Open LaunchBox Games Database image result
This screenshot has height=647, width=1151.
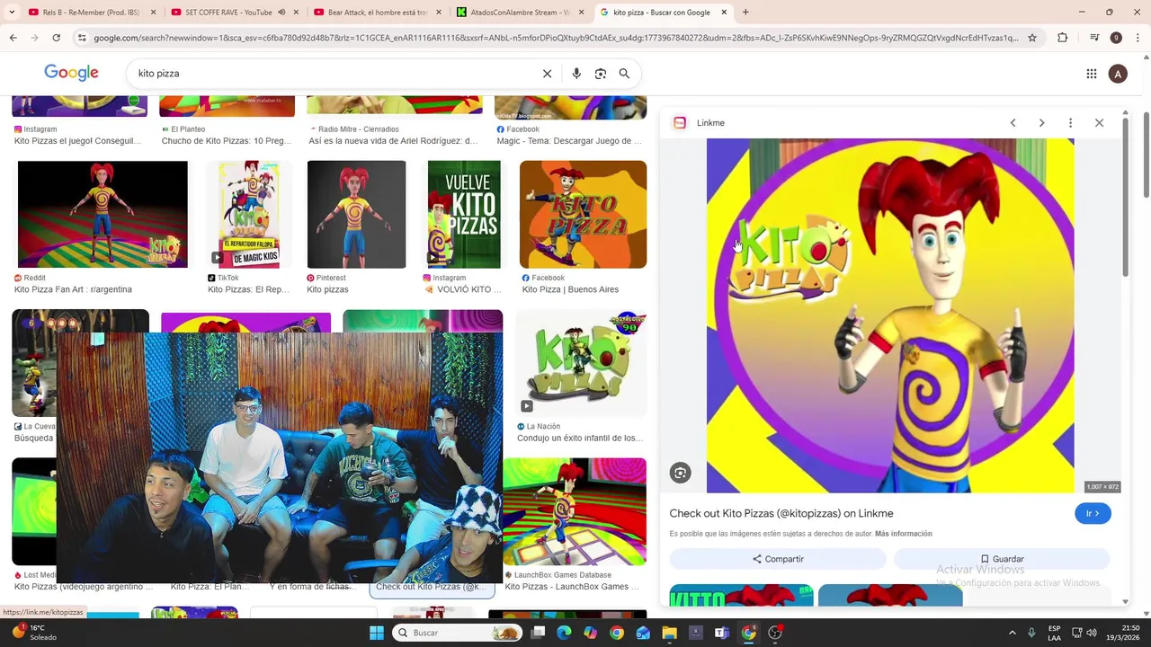(575, 511)
